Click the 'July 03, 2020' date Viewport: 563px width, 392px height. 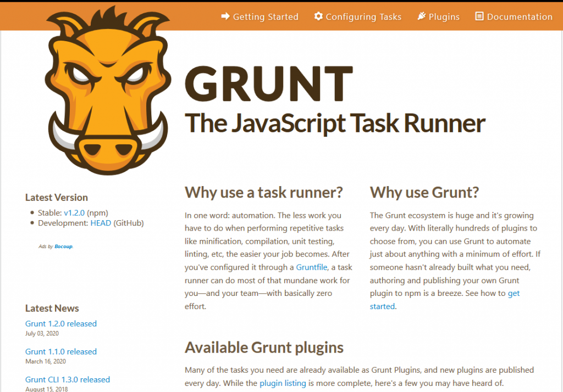(42, 334)
